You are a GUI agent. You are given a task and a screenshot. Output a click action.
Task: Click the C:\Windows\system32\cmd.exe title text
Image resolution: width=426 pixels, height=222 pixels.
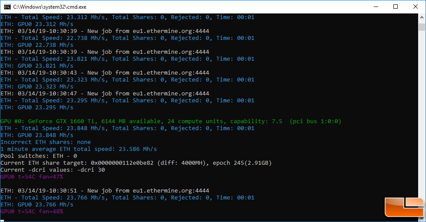(x=50, y=7)
